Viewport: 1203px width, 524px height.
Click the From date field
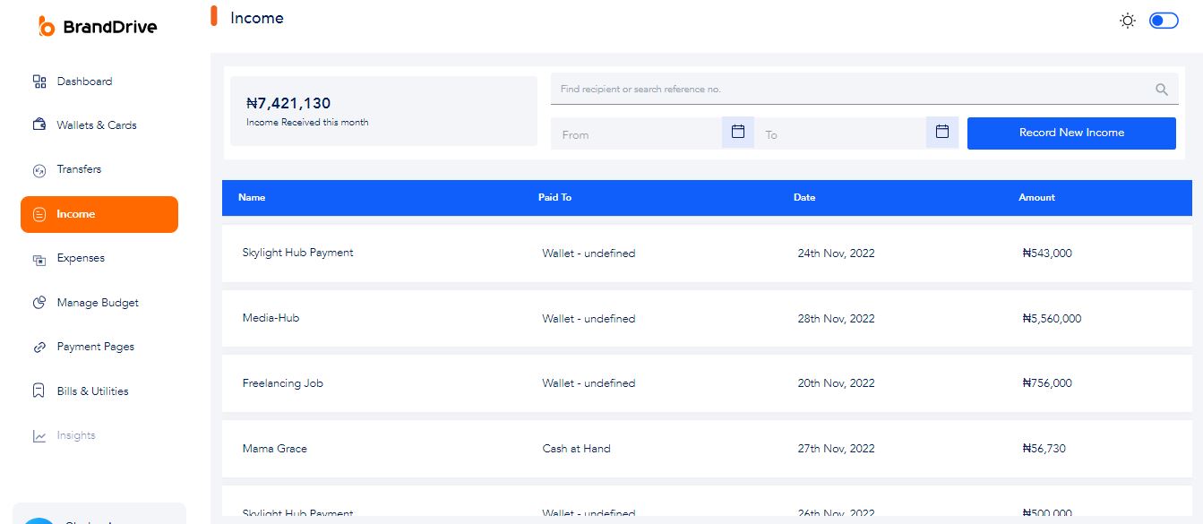coord(636,133)
